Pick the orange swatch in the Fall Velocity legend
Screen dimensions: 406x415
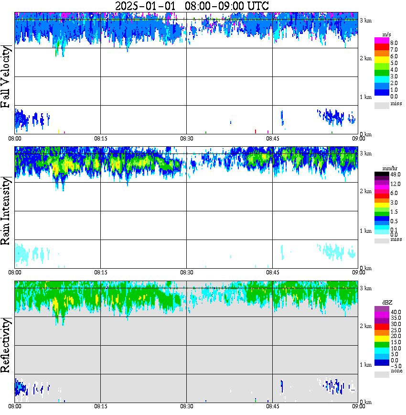(382, 54)
